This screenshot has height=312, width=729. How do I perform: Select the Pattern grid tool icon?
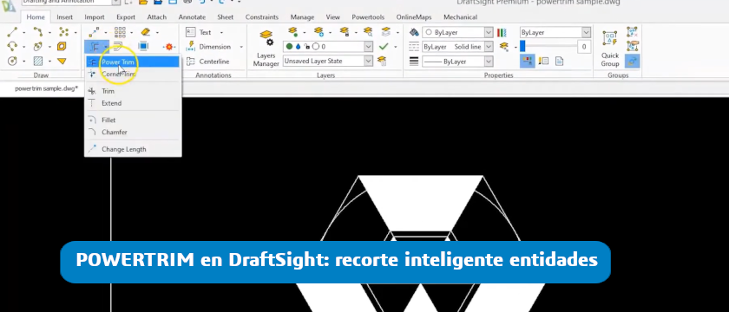click(120, 32)
